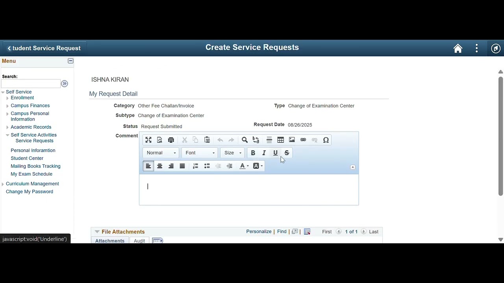Click the Print icon in editor toolbar
504x283 pixels.
pos(171,140)
